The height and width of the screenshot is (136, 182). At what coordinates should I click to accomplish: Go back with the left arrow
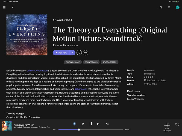tap(13, 7)
